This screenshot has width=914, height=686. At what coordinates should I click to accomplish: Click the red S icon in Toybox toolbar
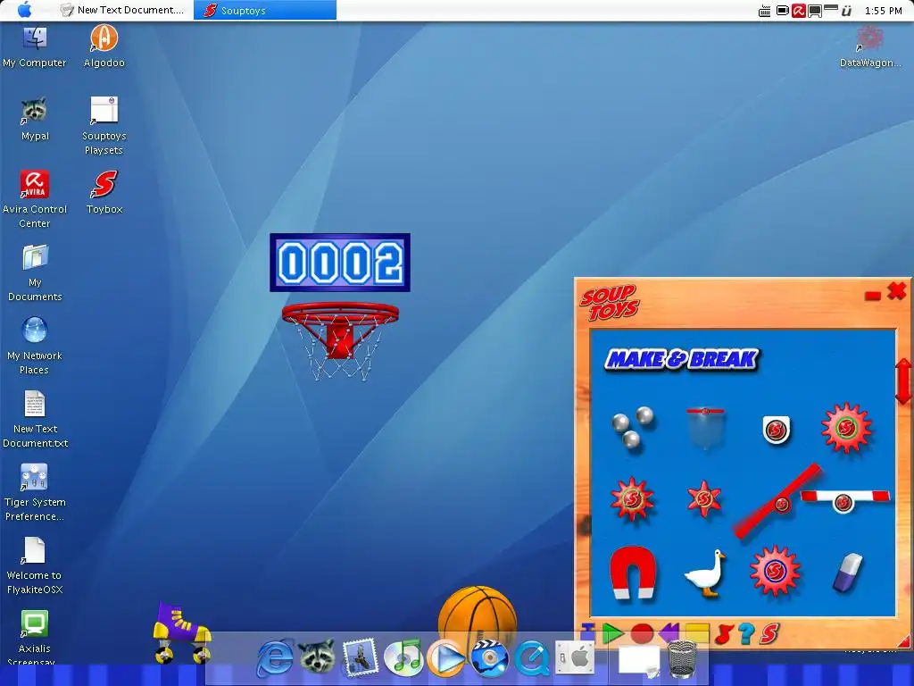point(769,633)
